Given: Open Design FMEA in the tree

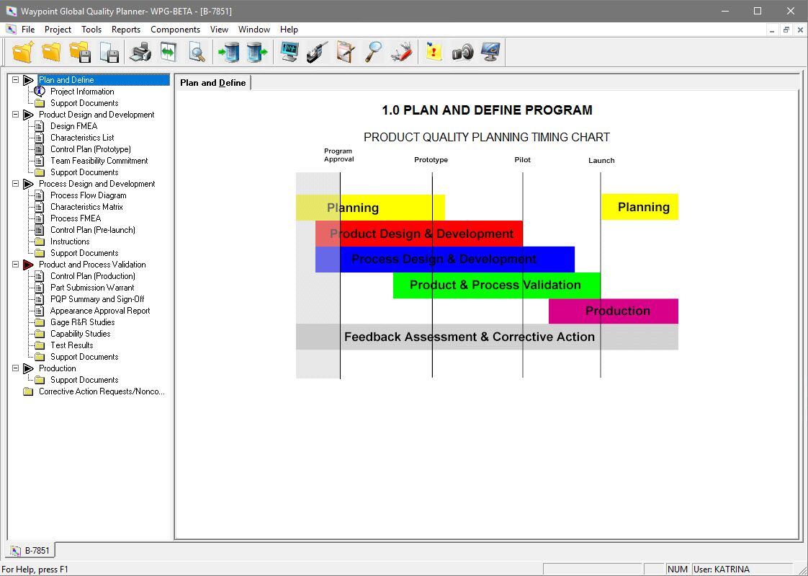Looking at the screenshot, I should click(x=73, y=126).
